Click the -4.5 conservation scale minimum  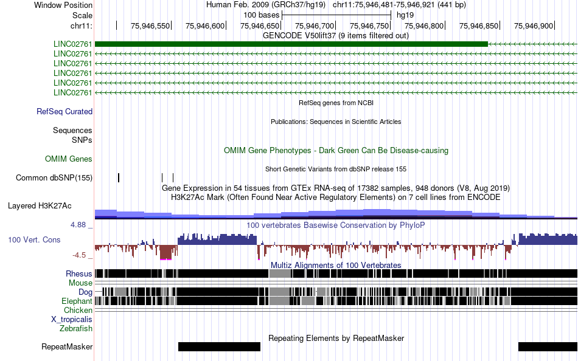[79, 255]
